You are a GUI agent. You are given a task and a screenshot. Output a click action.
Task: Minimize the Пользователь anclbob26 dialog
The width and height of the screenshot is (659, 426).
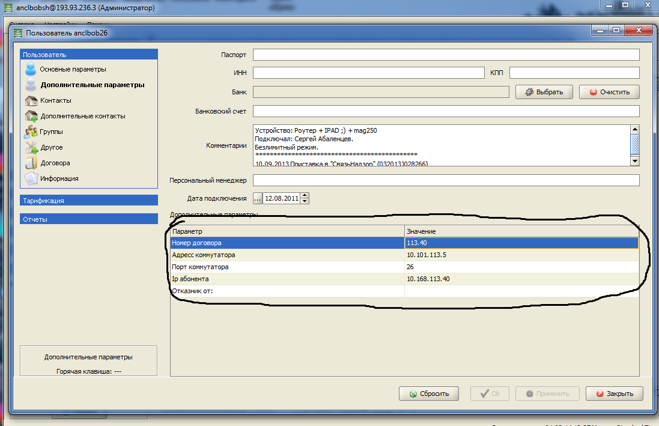[x=600, y=30]
